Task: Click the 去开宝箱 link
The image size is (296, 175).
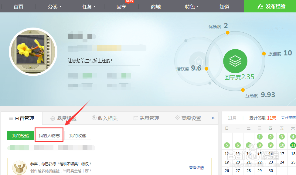Action: 288,118
